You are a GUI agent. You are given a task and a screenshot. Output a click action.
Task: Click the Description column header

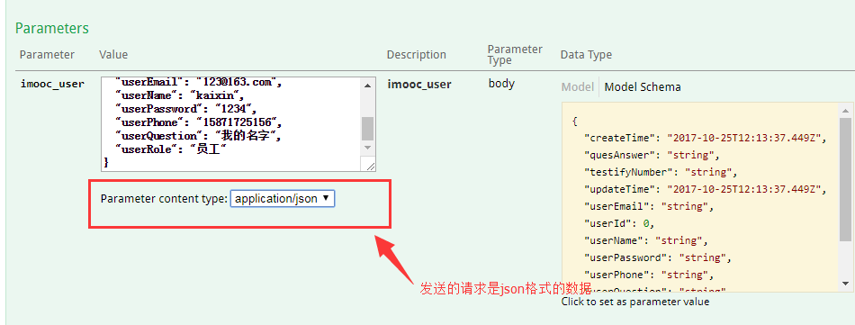[x=417, y=55]
